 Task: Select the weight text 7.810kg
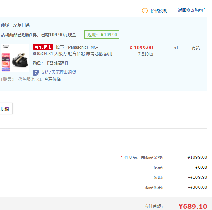click(x=146, y=54)
